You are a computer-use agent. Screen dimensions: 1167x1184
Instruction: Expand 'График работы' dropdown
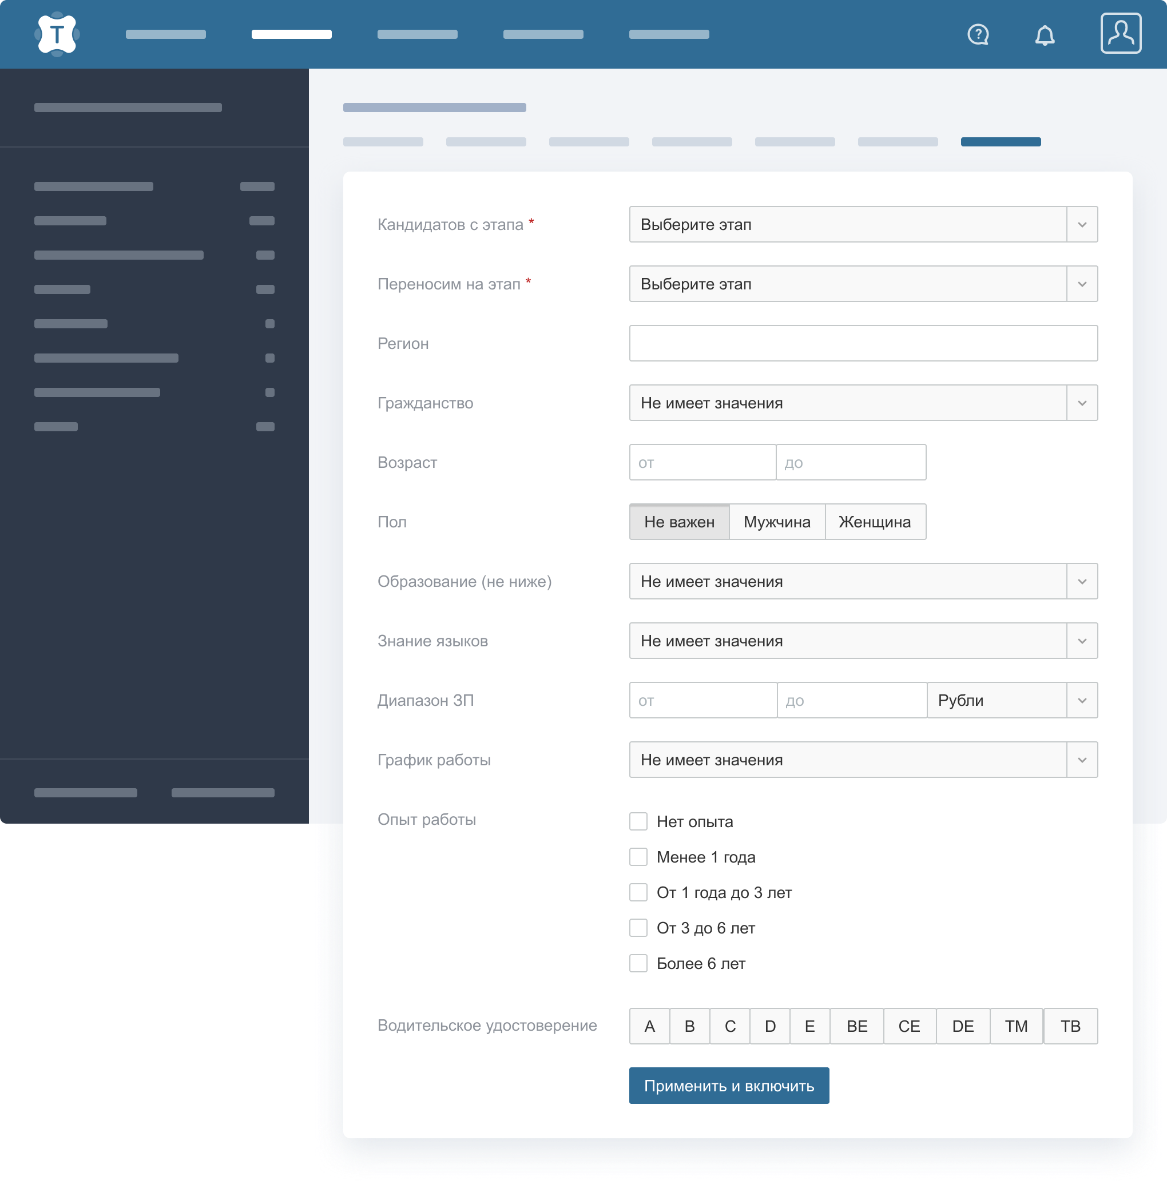(x=863, y=760)
